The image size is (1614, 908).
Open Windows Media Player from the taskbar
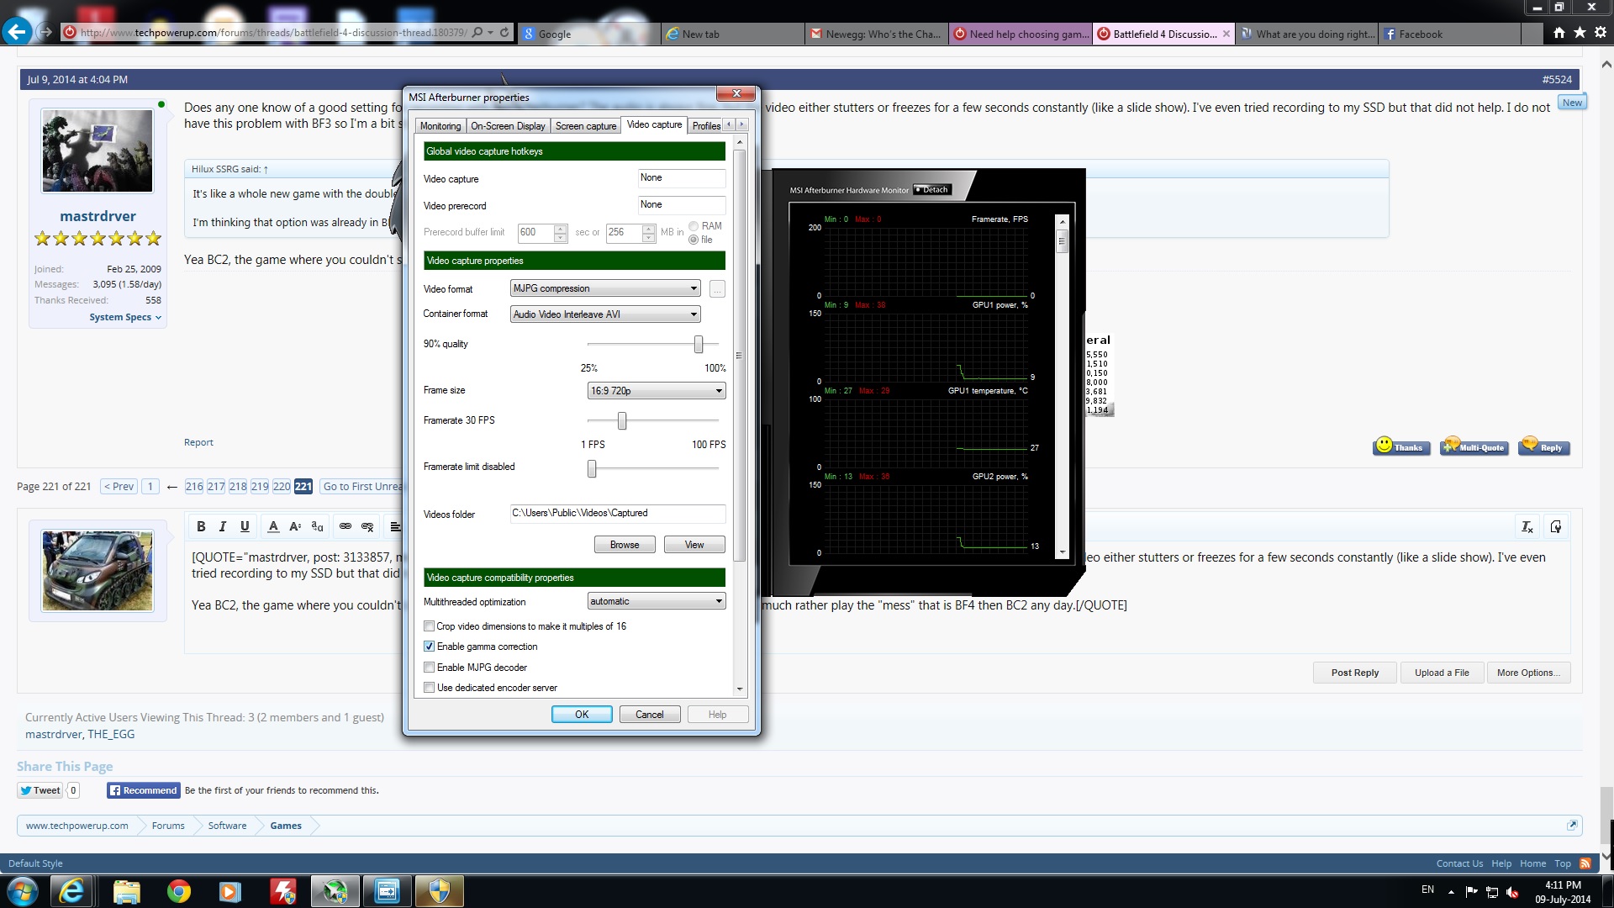(229, 891)
